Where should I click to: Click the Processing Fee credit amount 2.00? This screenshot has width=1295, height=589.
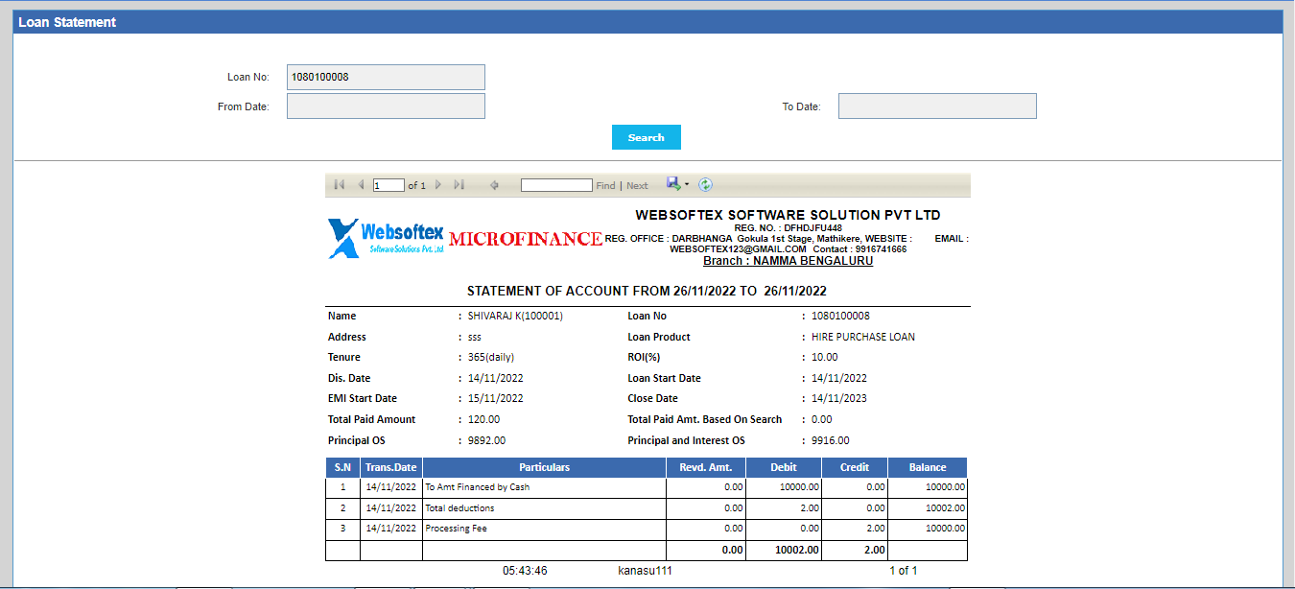[x=875, y=530]
